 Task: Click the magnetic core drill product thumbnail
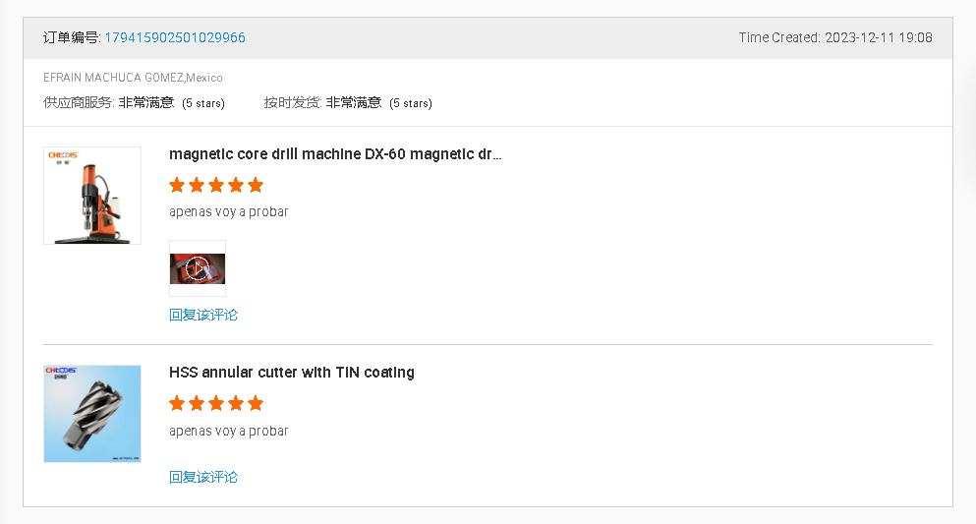(x=92, y=196)
